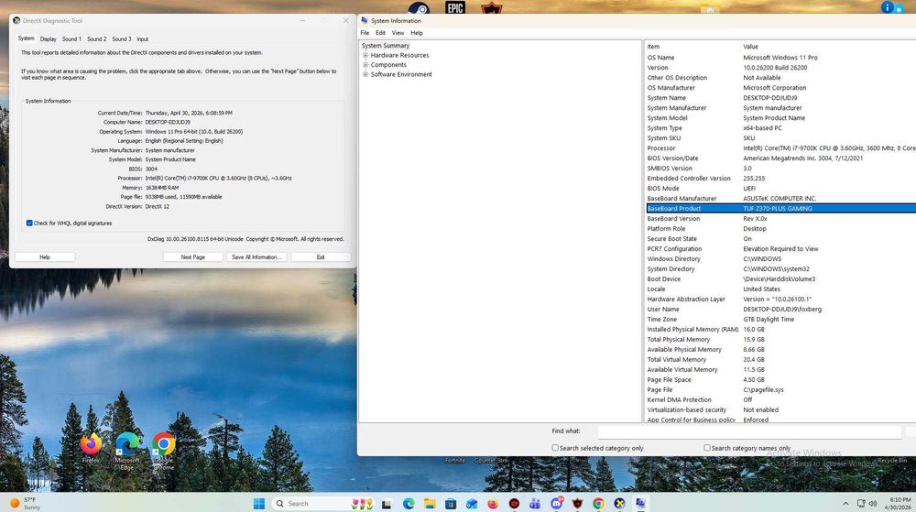The height and width of the screenshot is (512, 916).
Task: Click the System Information title bar icon
Action: pyautogui.click(x=365, y=20)
